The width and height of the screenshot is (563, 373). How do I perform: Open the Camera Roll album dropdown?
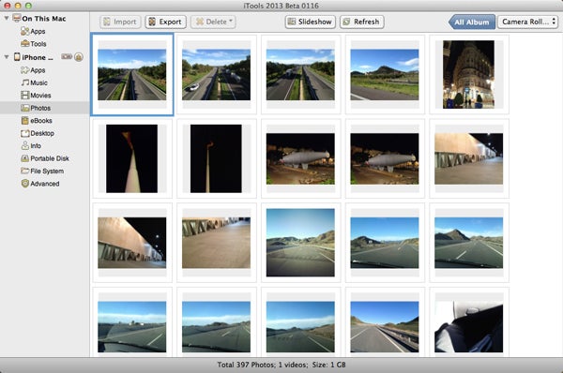pyautogui.click(x=527, y=22)
